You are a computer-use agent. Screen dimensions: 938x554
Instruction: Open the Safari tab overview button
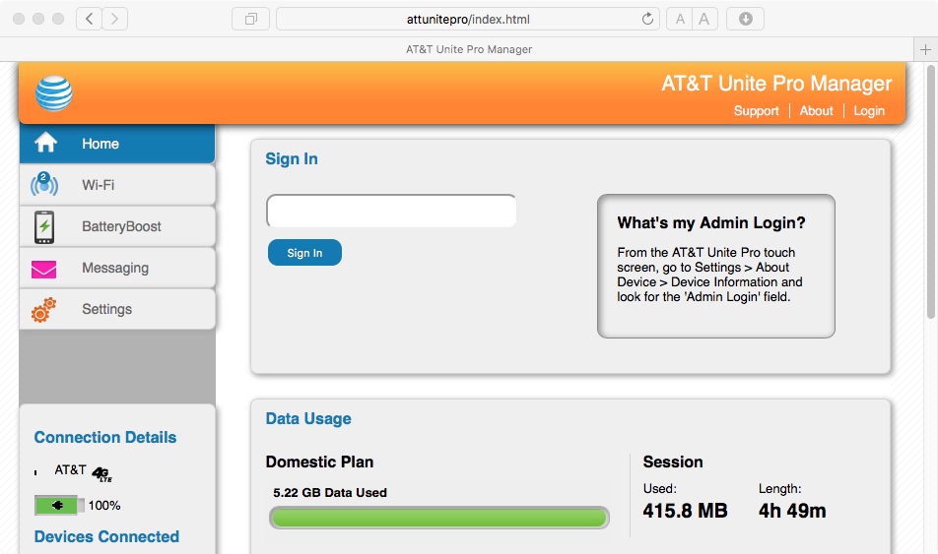(250, 19)
